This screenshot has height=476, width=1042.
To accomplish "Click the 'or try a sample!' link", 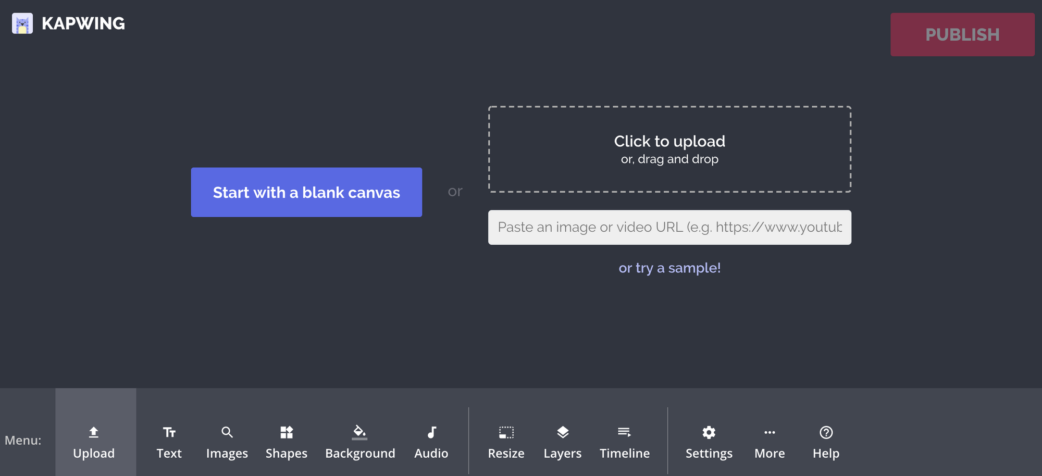I will pyautogui.click(x=669, y=268).
